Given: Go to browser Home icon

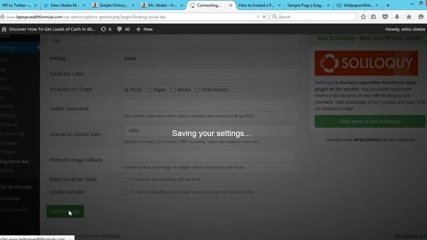Looking at the screenshot, I should pos(409,17).
